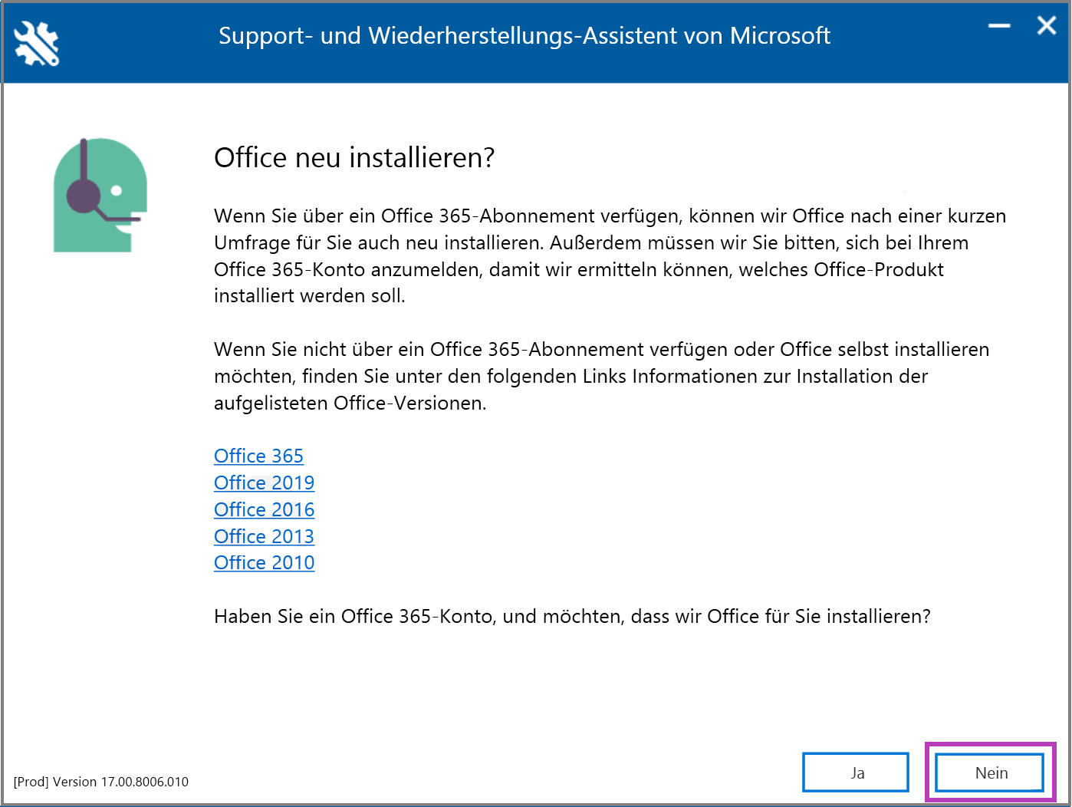The width and height of the screenshot is (1072, 807).
Task: Click the line starting 'Wenn Sie nicht über'
Action: 601,350
